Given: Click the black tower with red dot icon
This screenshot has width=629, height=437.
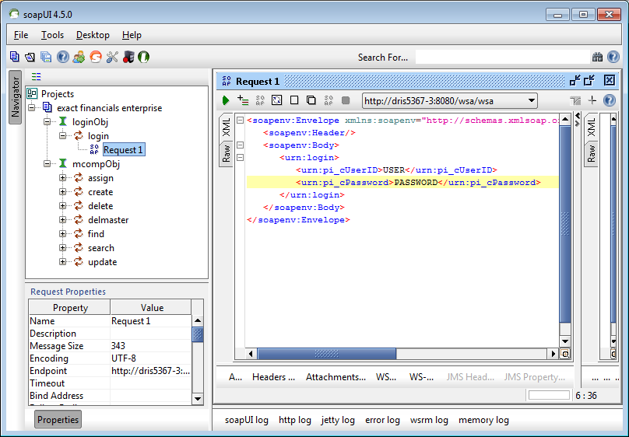Looking at the screenshot, I should (128, 57).
